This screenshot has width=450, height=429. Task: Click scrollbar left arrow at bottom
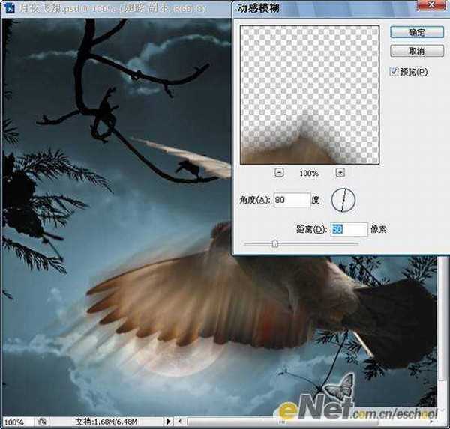click(x=181, y=422)
